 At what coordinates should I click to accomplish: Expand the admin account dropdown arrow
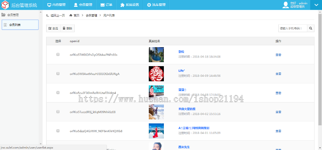click(316, 5)
